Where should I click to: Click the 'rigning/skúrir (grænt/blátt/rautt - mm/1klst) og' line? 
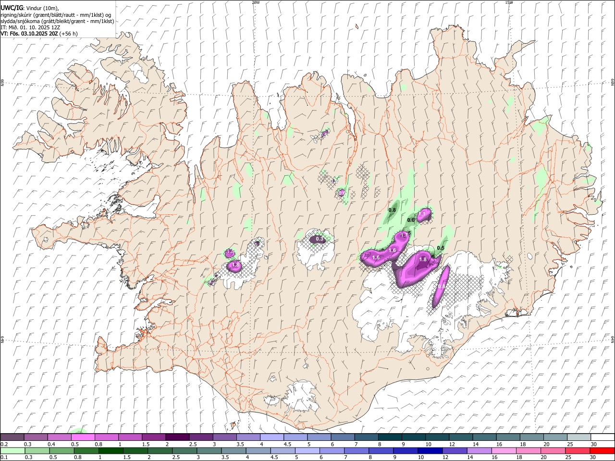click(x=55, y=14)
